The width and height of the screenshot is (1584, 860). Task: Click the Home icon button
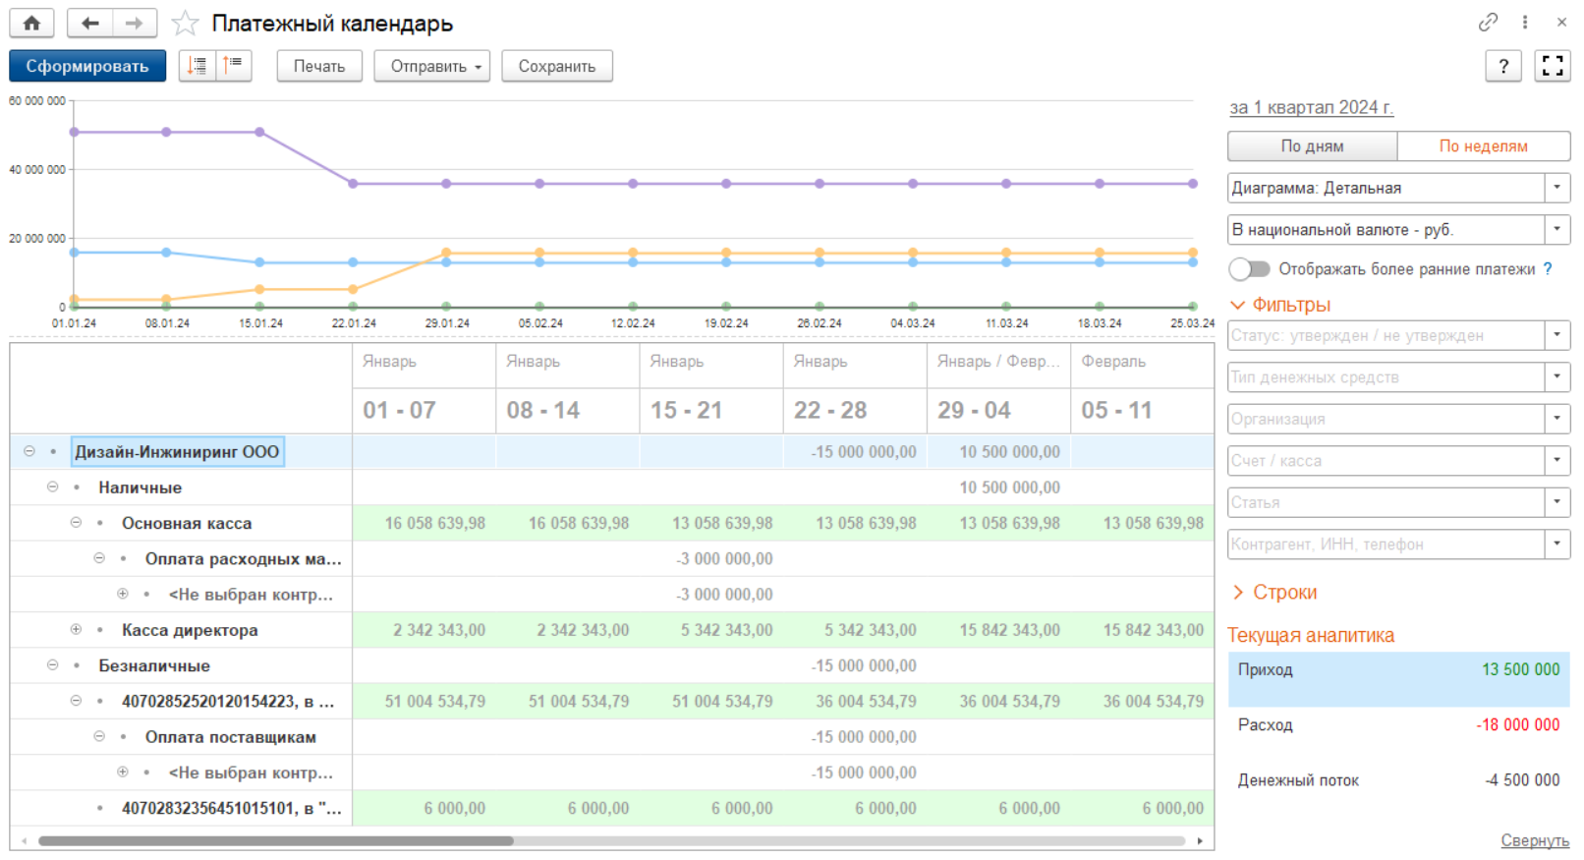tap(31, 23)
